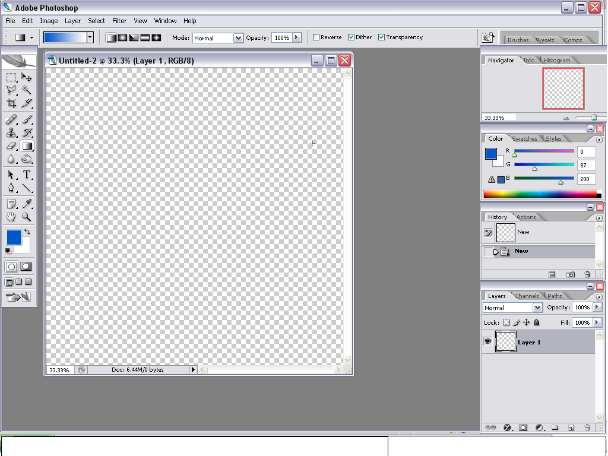Open the Image menu
Image resolution: width=608 pixels, height=456 pixels.
tap(49, 21)
